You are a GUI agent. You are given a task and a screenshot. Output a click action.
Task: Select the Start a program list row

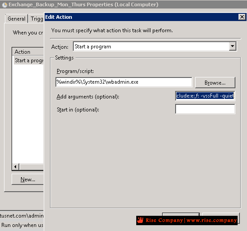(29, 60)
